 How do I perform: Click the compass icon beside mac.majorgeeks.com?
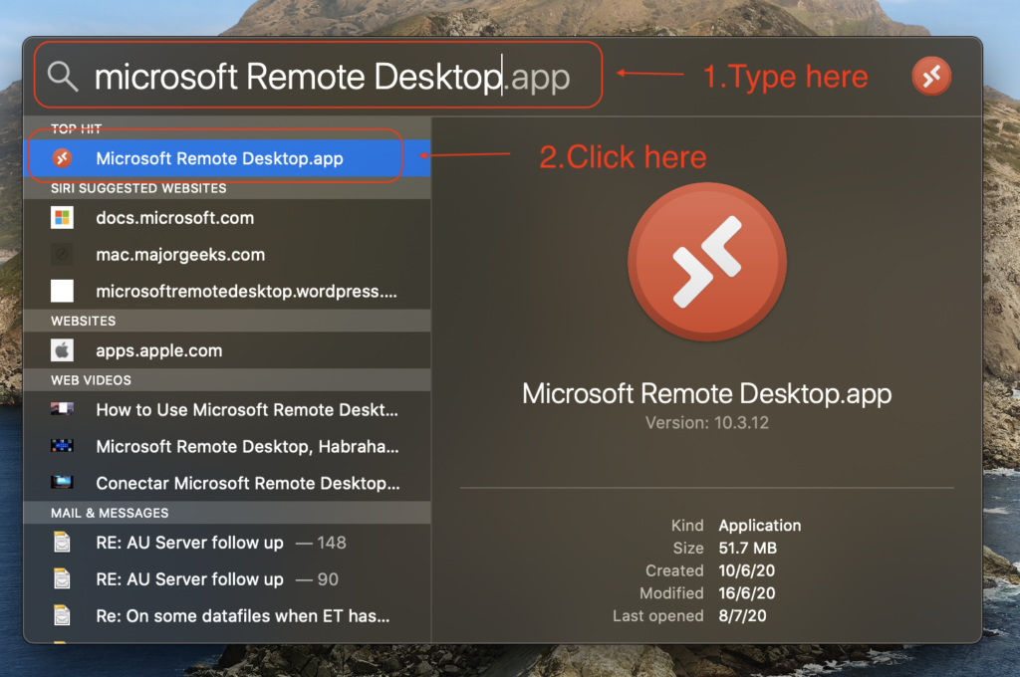pos(63,254)
